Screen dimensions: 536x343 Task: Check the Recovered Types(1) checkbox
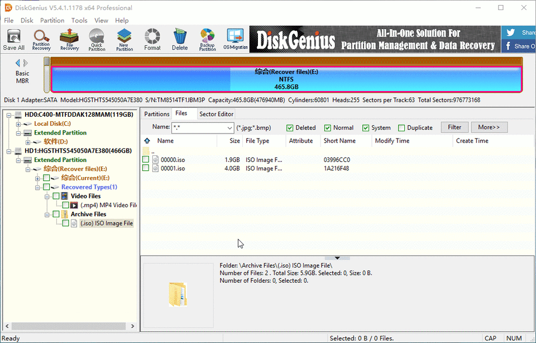46,187
